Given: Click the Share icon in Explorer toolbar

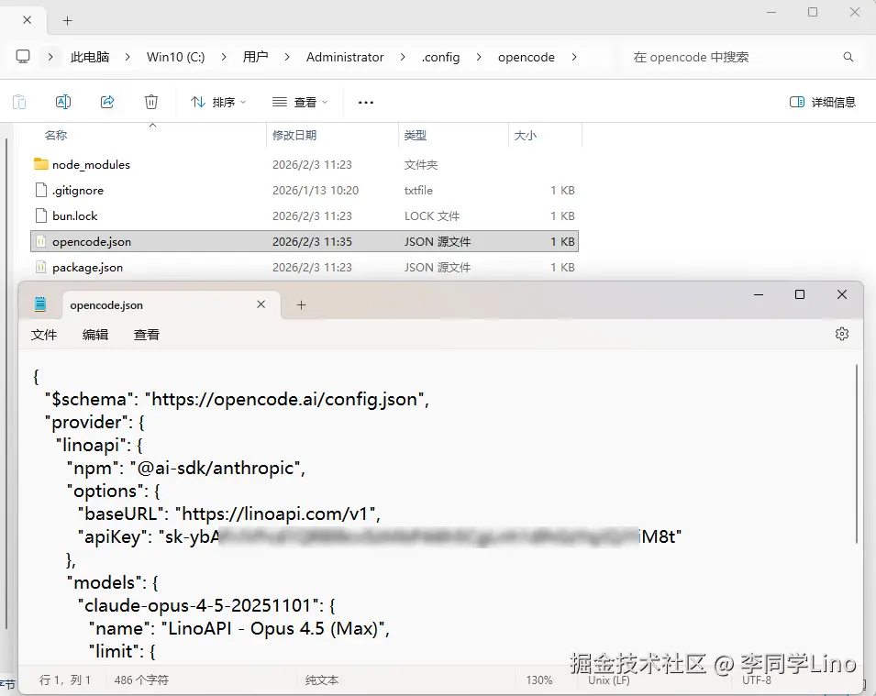Looking at the screenshot, I should [x=107, y=102].
